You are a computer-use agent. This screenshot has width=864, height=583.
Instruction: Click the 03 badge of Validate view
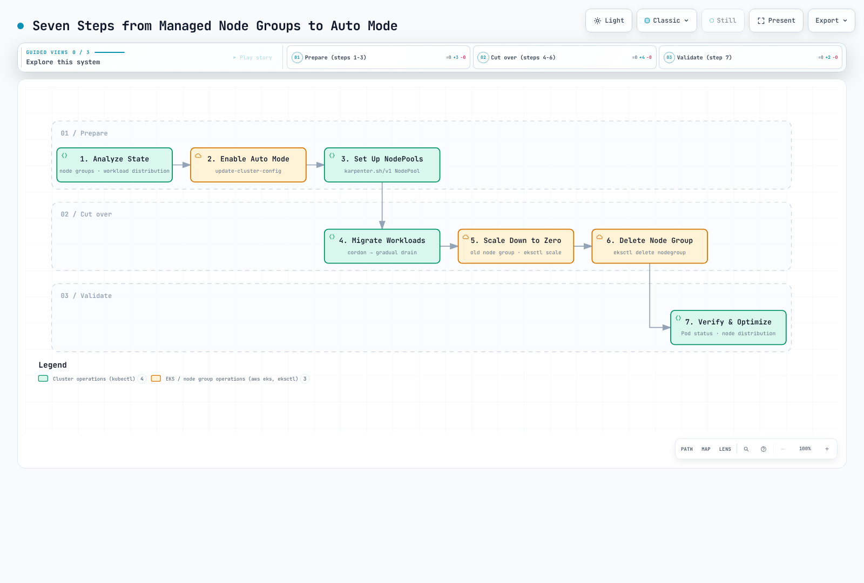[669, 57]
